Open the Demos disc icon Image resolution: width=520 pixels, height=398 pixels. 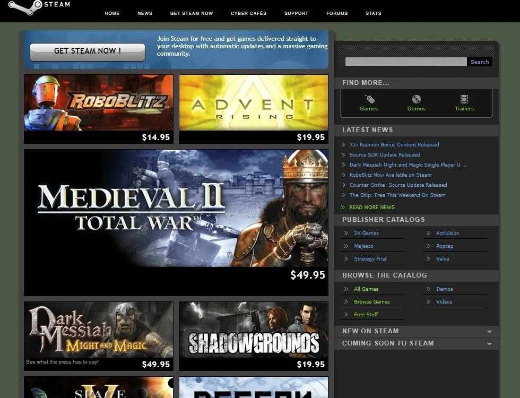416,99
